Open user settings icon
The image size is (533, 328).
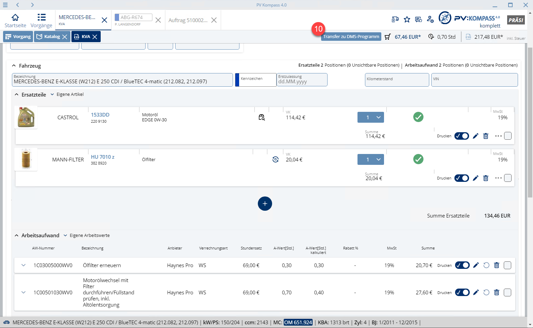click(430, 19)
